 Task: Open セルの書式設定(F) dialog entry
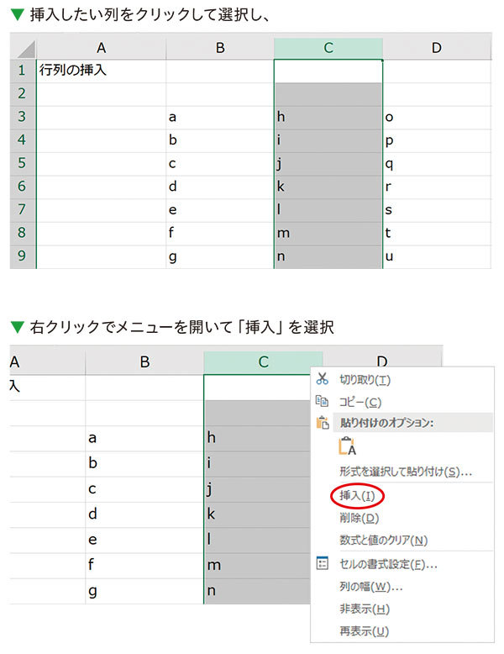point(388,564)
